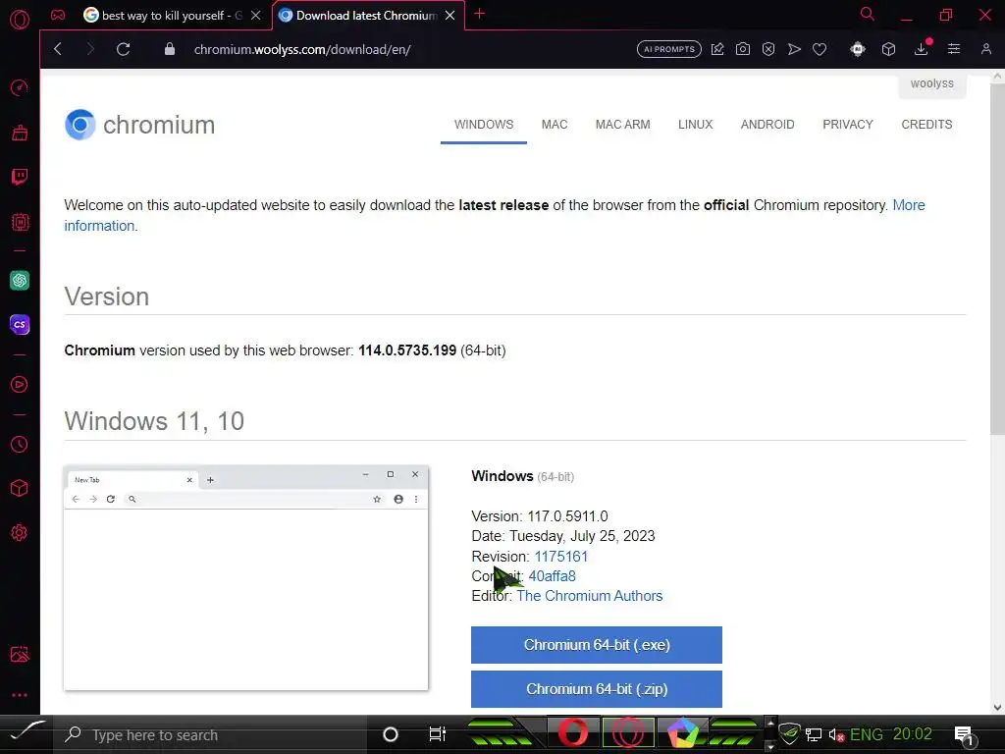Select the WINDOWS navigation tab
This screenshot has height=754, width=1005.
tap(484, 125)
